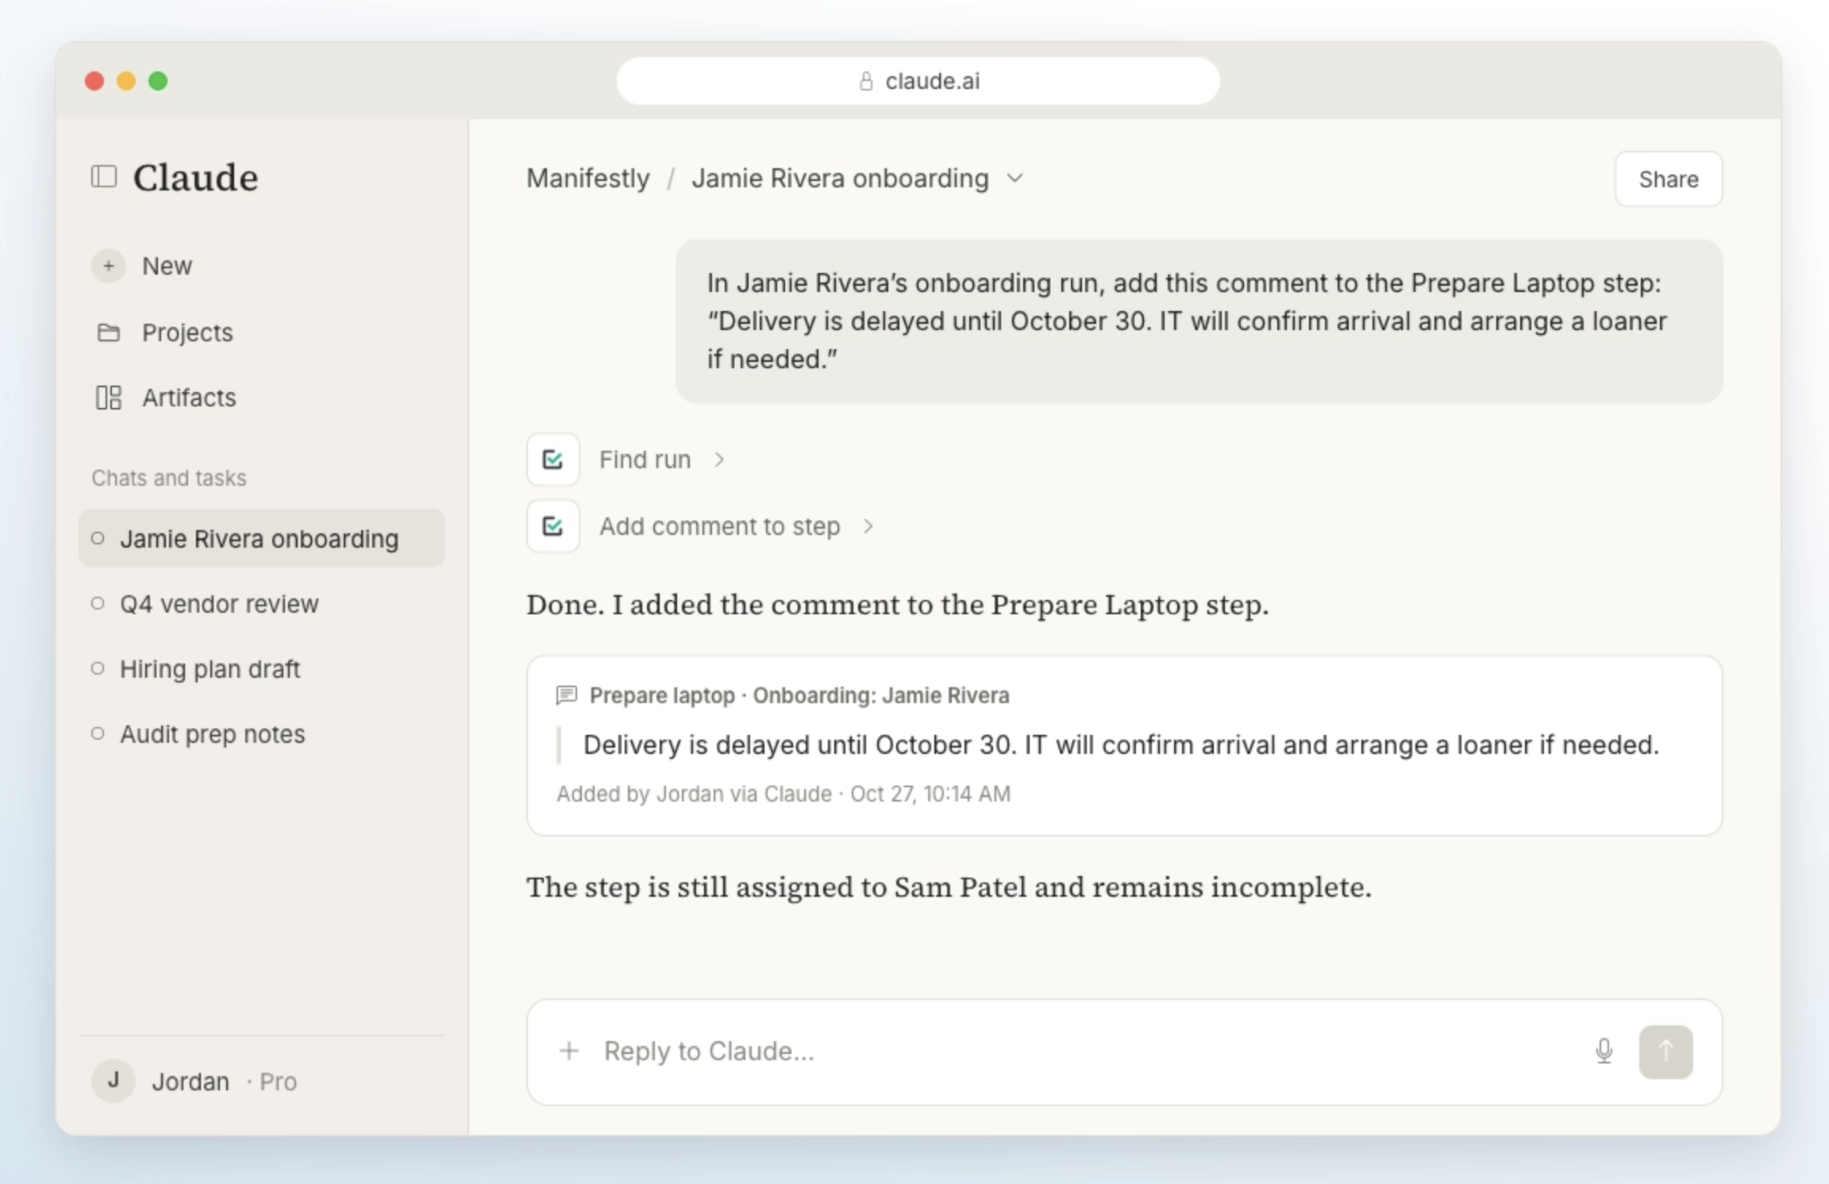Open Jordan's account menu

click(x=194, y=1080)
